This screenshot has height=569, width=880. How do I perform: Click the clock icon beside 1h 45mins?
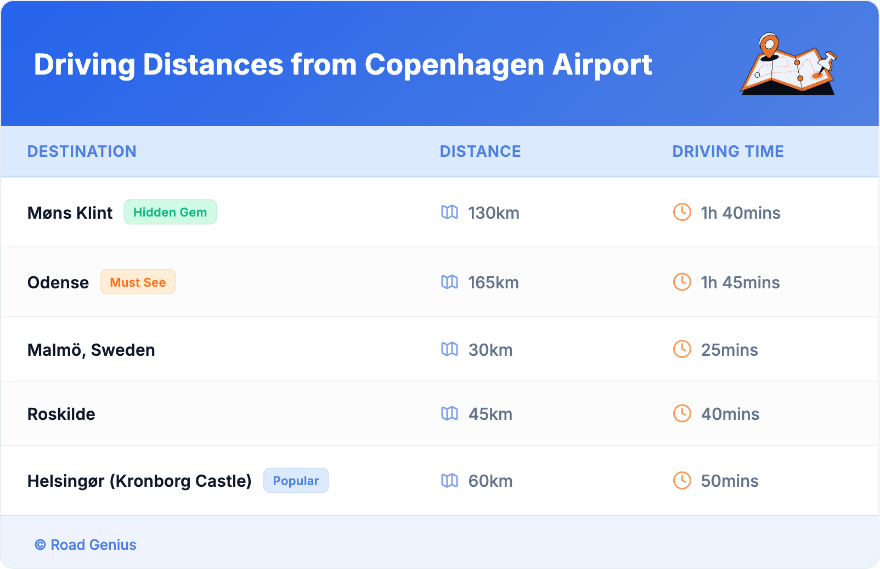pos(682,282)
